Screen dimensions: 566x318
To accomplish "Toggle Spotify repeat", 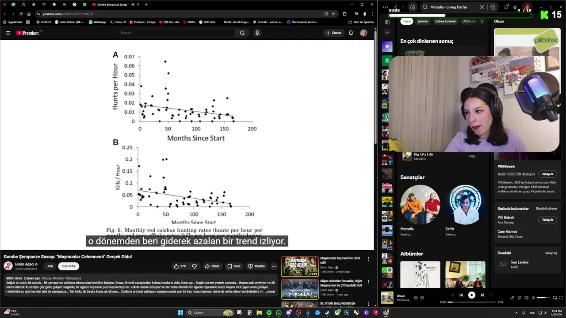I will click(x=491, y=295).
